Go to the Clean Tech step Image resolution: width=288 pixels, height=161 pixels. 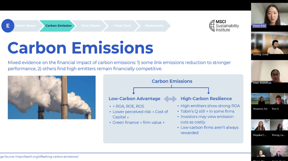pos(122,26)
